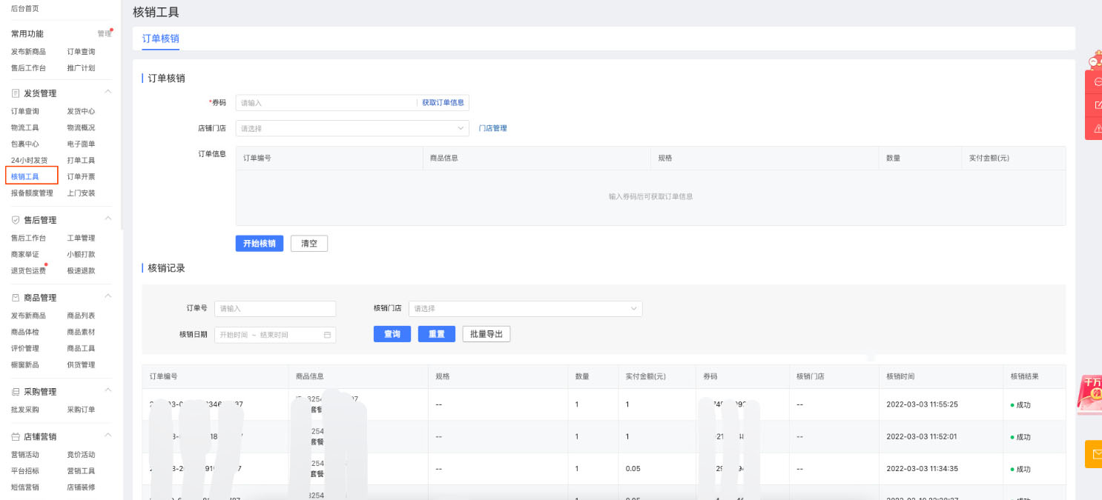Click the 采购管理 section icon
This screenshot has width=1102, height=500.
pyautogui.click(x=16, y=392)
